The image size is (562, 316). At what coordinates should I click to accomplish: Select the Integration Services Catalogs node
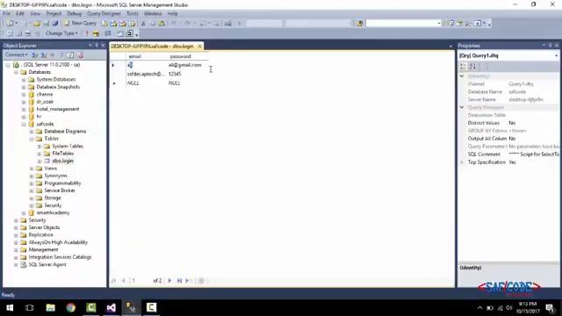coord(60,257)
